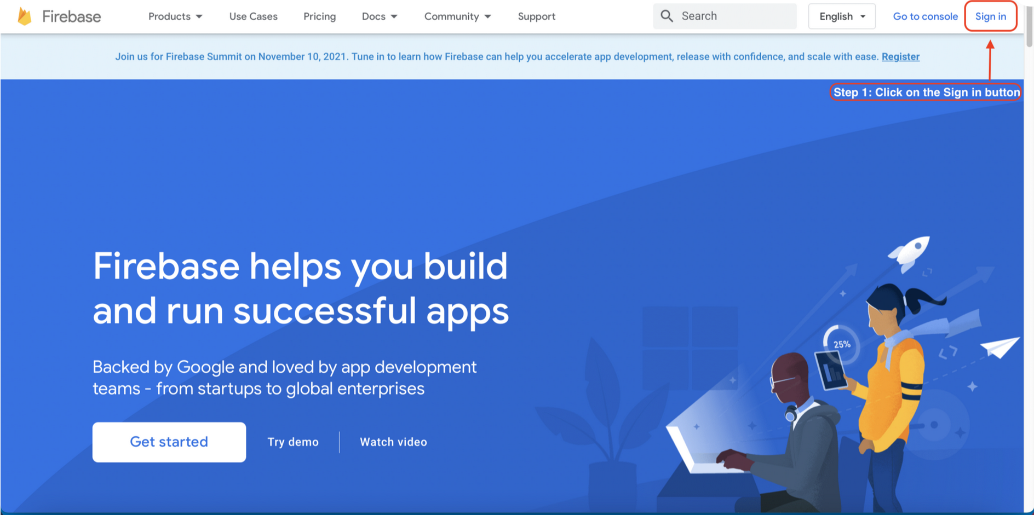Click the Firebase wordmark text
Viewport: 1034px width, 515px height.
coord(71,16)
